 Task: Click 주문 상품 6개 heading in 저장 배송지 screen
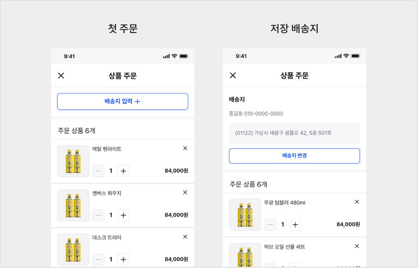(x=248, y=184)
